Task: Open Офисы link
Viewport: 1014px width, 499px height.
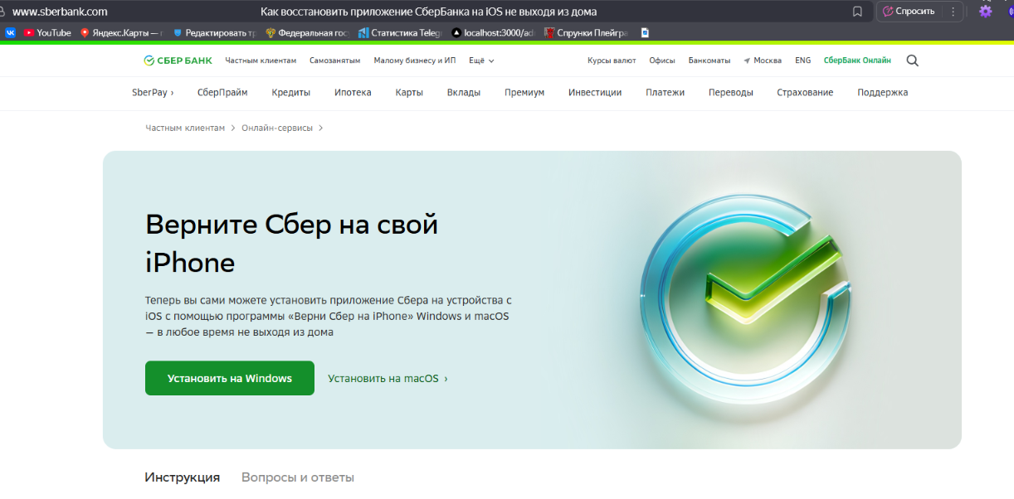Action: pos(662,61)
